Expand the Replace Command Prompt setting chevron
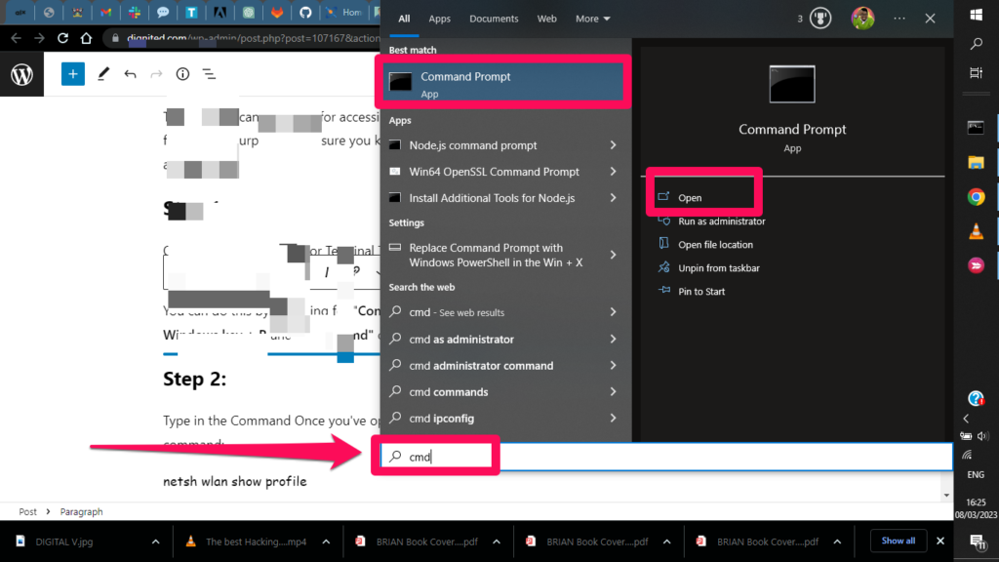Image resolution: width=999 pixels, height=562 pixels. [x=613, y=255]
